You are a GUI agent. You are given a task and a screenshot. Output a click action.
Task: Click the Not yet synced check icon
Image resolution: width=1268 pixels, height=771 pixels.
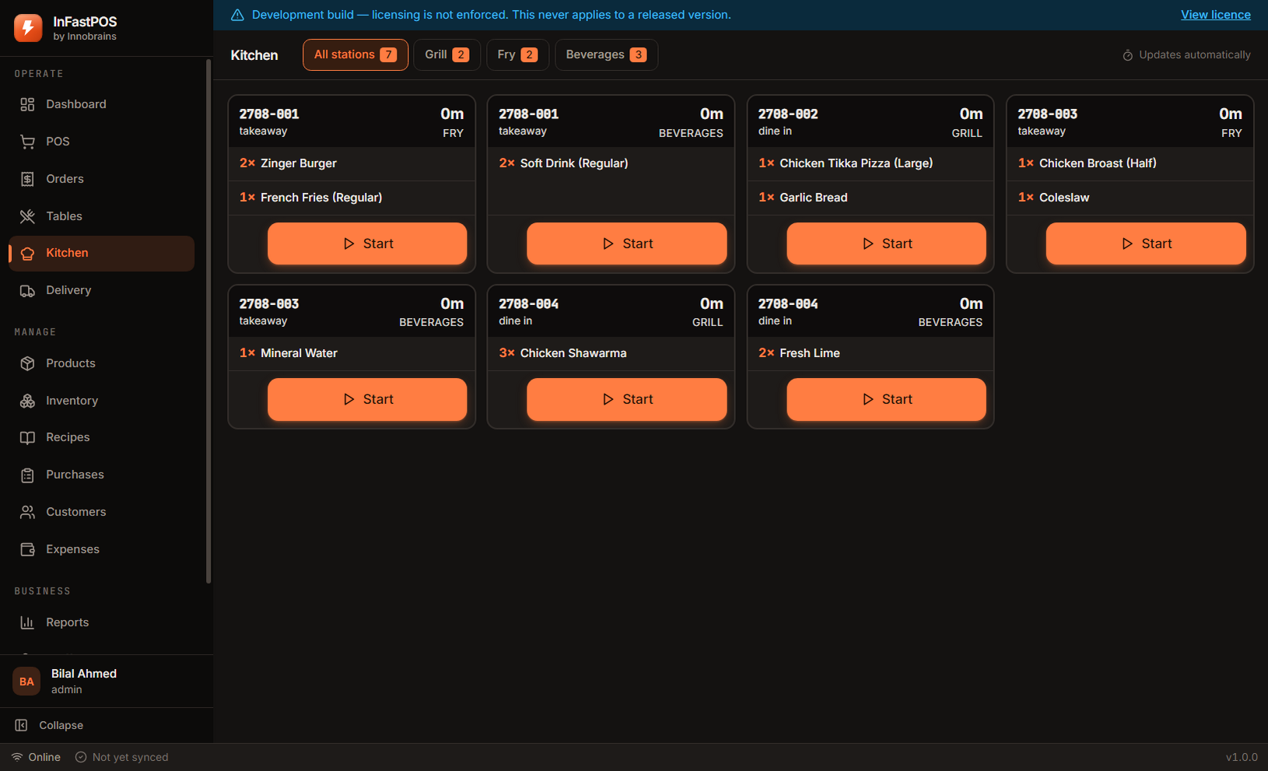(81, 757)
